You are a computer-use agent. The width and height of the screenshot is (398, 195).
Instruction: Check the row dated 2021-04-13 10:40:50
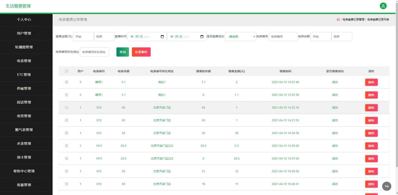click(67, 171)
